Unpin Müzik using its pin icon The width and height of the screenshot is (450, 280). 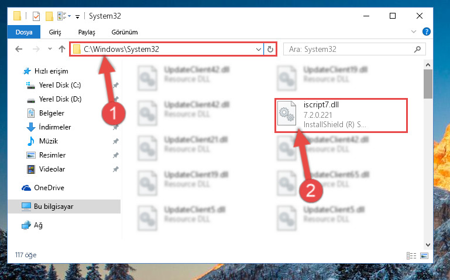(116, 141)
